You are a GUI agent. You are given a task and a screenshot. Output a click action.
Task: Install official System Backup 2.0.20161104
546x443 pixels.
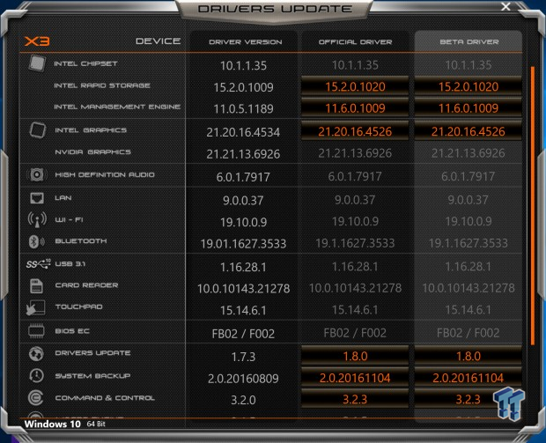coord(355,378)
